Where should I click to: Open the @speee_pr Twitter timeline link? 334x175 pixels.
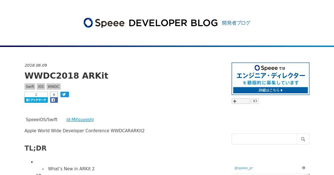click(x=244, y=168)
